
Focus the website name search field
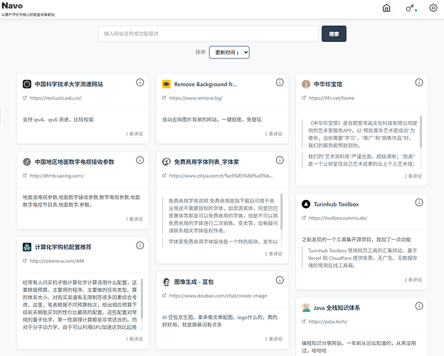[x=208, y=33]
